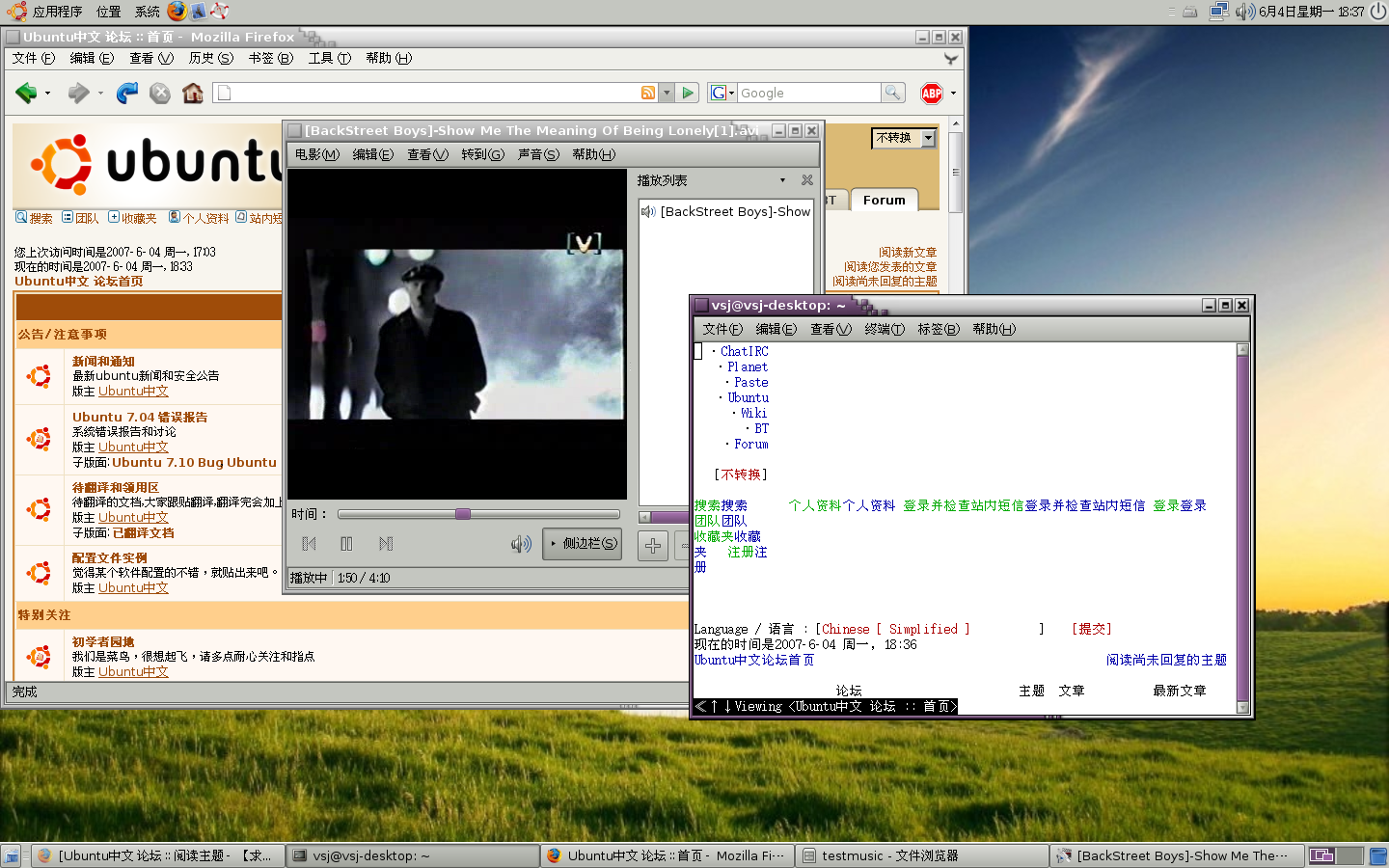Open the 终端(T) menu in terminal
Image resolution: width=1389 pixels, height=868 pixels.
885,329
